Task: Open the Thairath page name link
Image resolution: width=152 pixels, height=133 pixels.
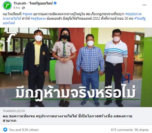Action: (33, 3)
